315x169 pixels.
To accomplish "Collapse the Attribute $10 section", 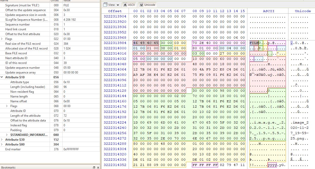I will pos(2,77).
